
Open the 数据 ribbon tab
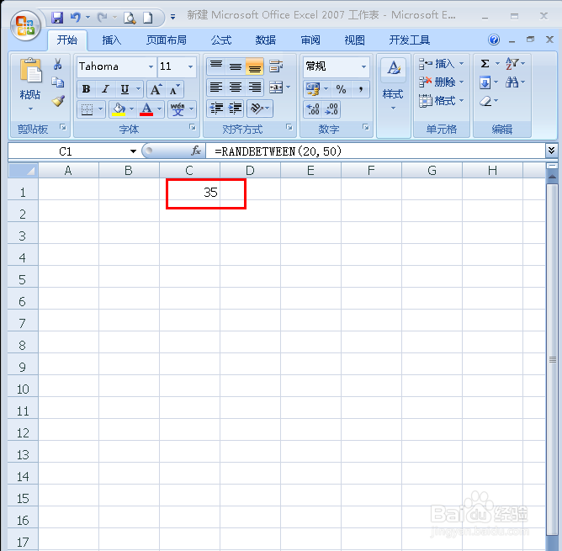point(266,40)
